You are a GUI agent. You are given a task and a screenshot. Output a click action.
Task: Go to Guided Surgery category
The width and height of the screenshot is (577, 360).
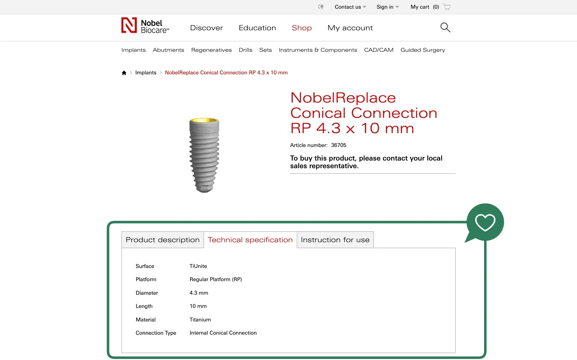pyautogui.click(x=423, y=50)
